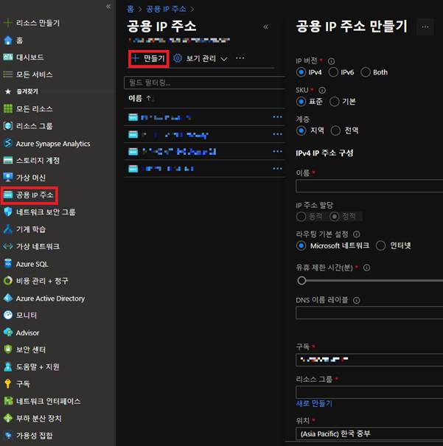Open more options next to 보기 관리

[x=240, y=58]
